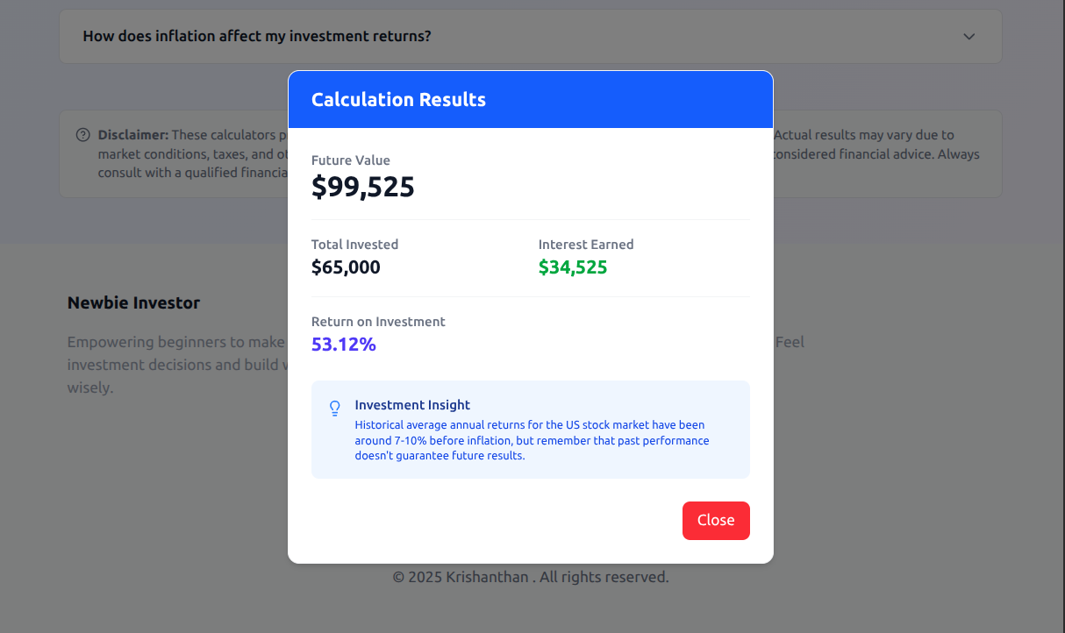
Task: Click the Disclaimer question mark icon
Action: point(83,135)
